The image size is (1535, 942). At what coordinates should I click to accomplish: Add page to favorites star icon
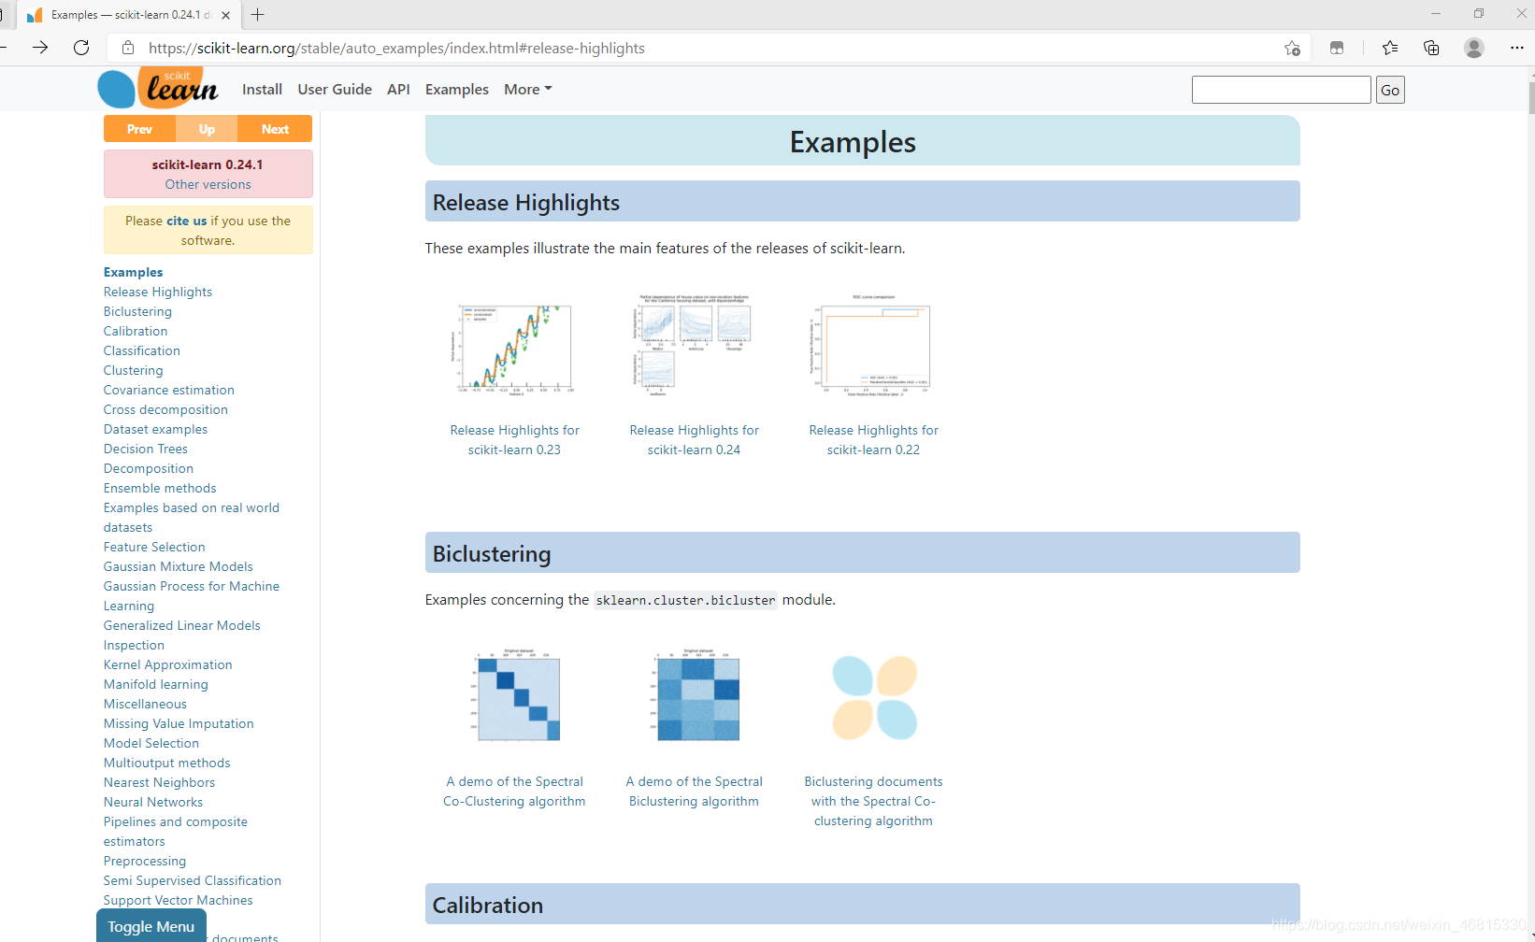pyautogui.click(x=1292, y=48)
